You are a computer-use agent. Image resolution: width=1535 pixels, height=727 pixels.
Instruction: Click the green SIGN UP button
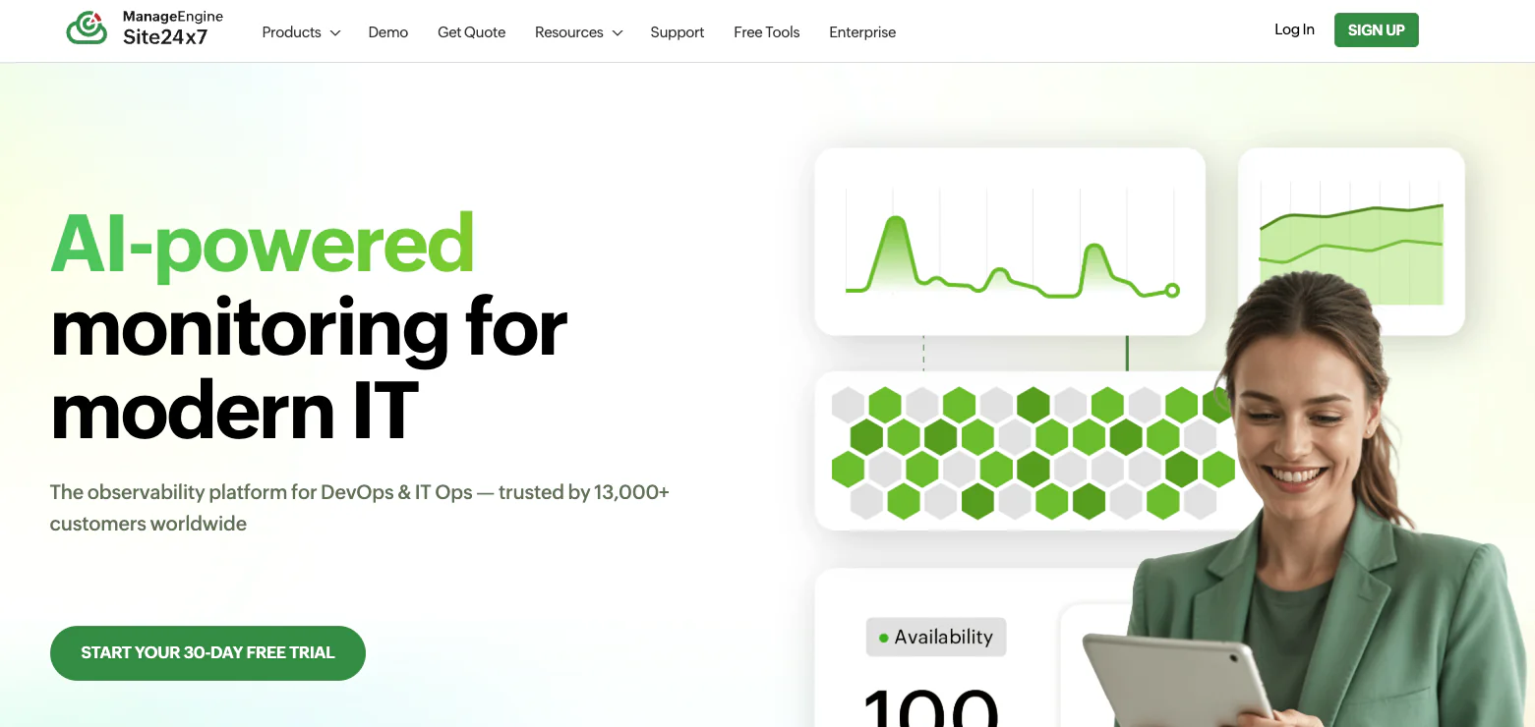click(1376, 29)
